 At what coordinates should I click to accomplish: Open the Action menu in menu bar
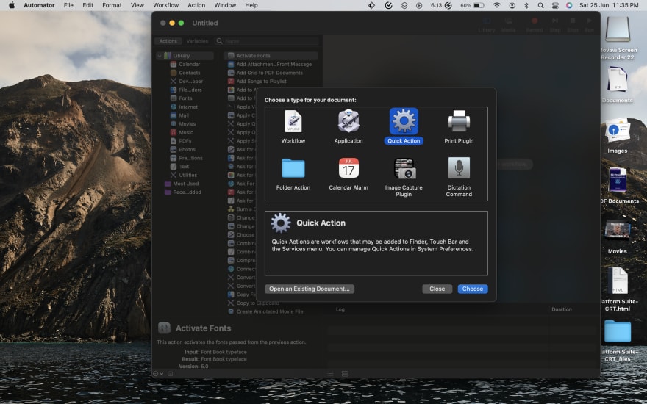(196, 5)
